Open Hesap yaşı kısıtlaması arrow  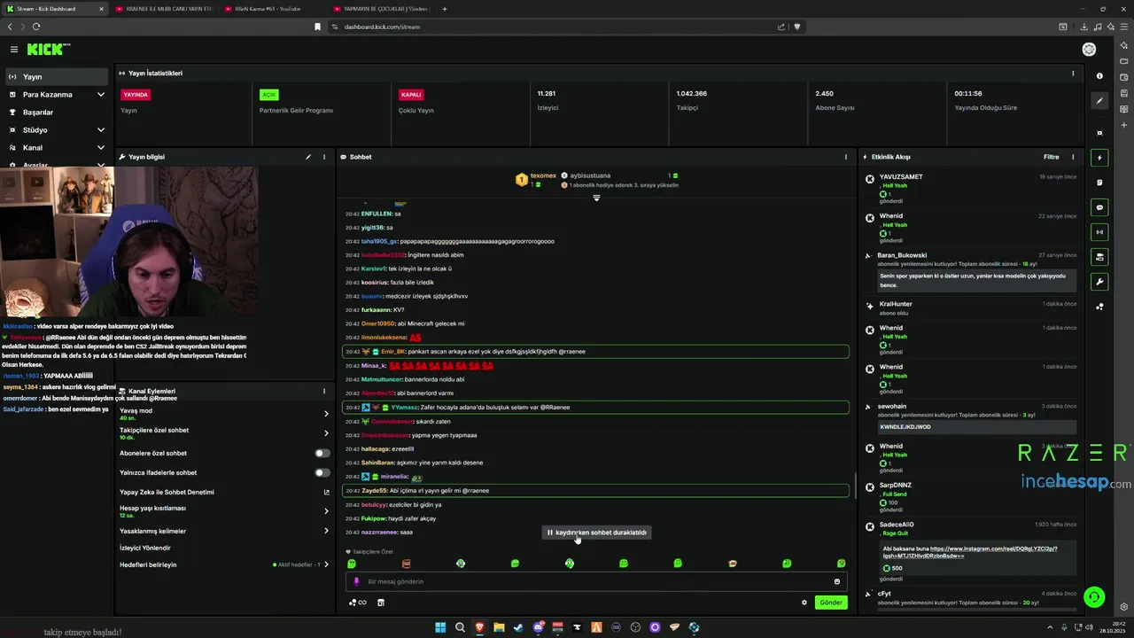coord(326,511)
